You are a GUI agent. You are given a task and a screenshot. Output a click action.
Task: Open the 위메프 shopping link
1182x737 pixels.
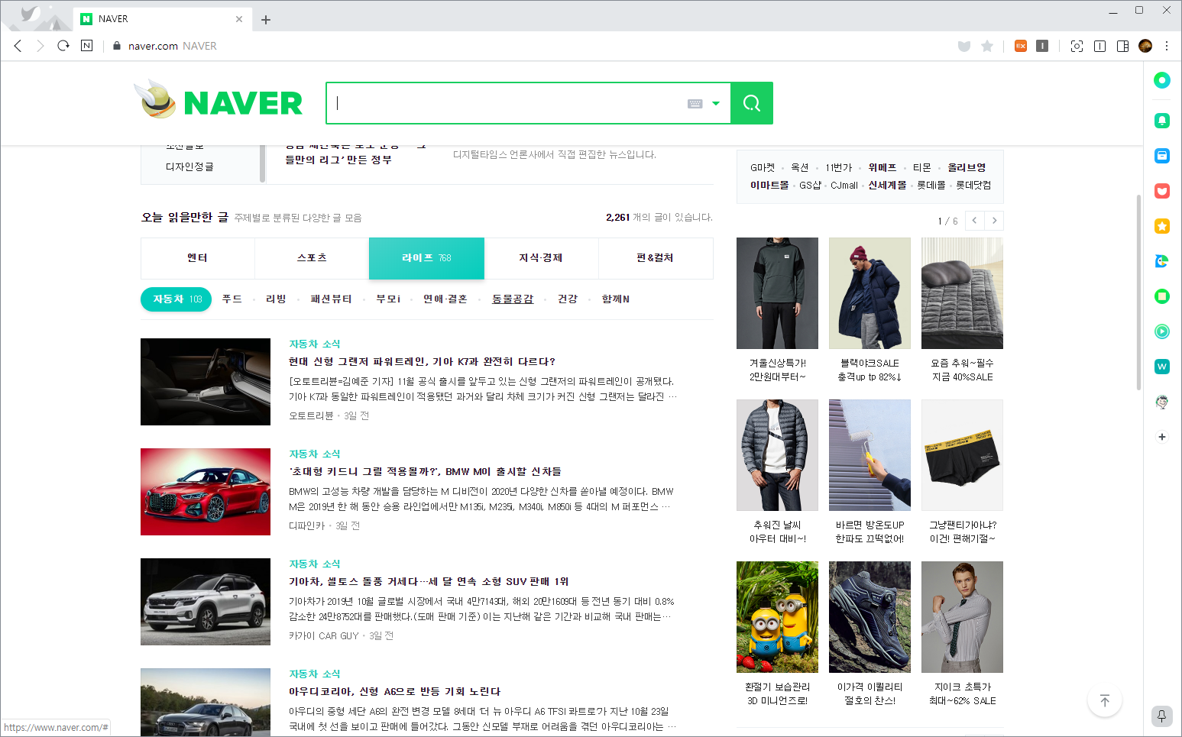[882, 167]
